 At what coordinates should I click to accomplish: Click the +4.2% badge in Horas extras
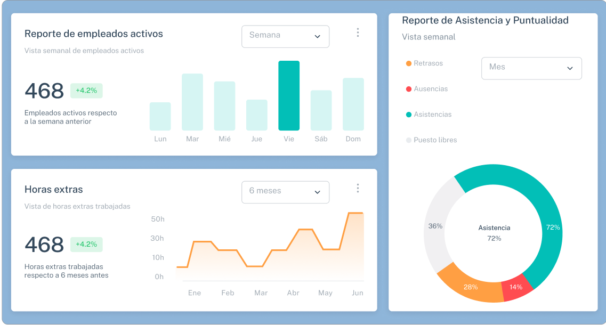point(86,245)
